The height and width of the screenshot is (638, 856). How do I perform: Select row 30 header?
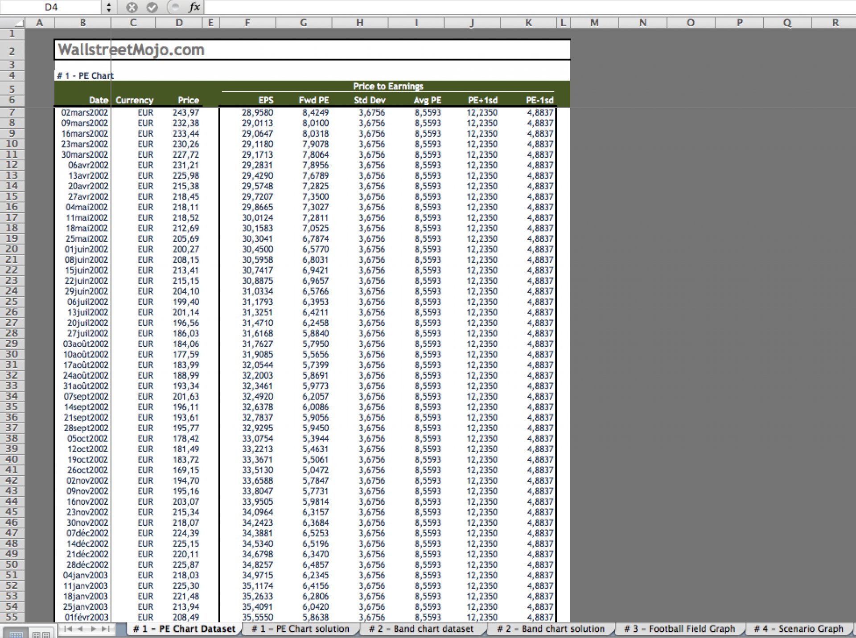pyautogui.click(x=12, y=354)
